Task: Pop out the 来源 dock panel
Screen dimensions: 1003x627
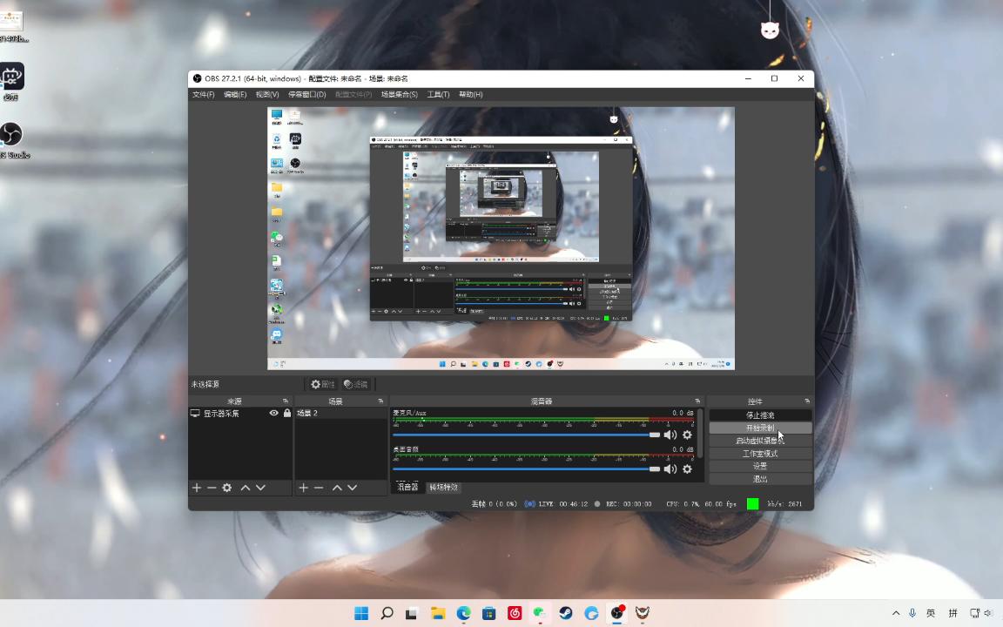Action: coord(285,401)
